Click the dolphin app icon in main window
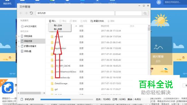Screen dimensions: 187x105 click(8, 88)
